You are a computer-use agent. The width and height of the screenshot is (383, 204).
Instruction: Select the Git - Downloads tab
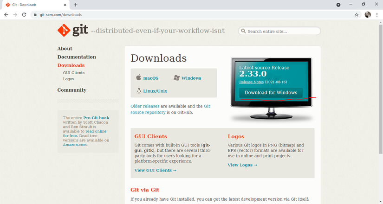pyautogui.click(x=35, y=5)
